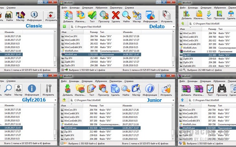Click Junior theme's Удалить trash bin icon
This screenshot has height=147, width=236.
coord(115,89)
